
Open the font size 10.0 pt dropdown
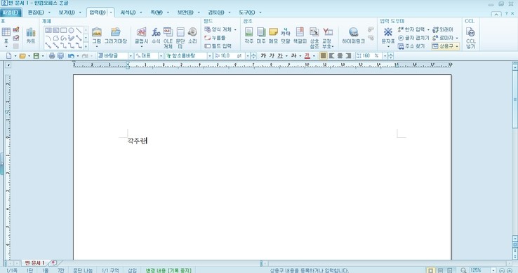coord(248,56)
